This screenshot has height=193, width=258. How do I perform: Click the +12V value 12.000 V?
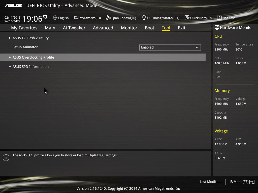click(x=221, y=144)
